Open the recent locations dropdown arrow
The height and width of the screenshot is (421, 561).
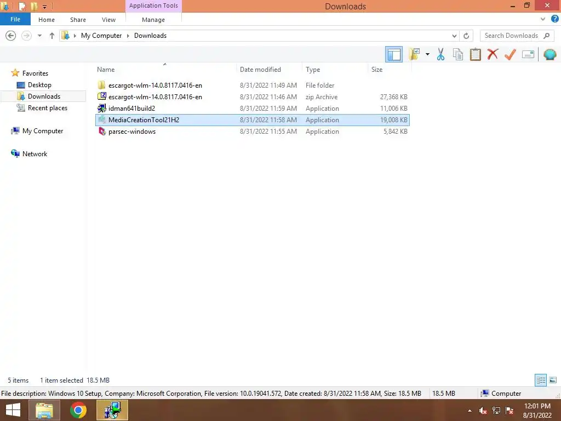click(39, 36)
